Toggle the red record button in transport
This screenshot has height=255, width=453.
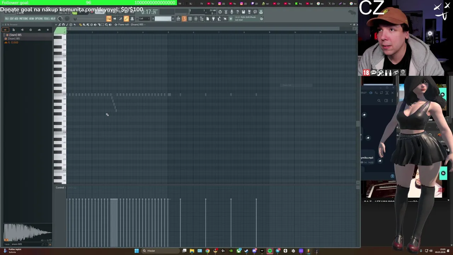(92, 12)
